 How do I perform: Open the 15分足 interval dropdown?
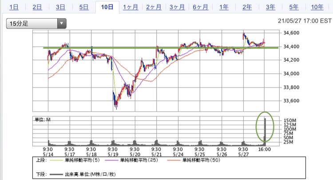pyautogui.click(x=36, y=23)
